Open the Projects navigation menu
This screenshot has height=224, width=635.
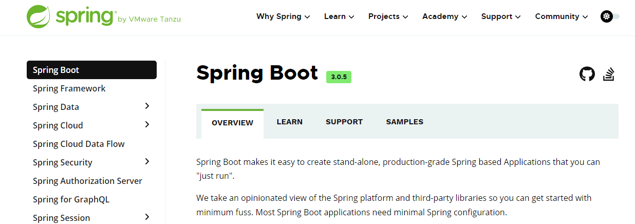(388, 16)
